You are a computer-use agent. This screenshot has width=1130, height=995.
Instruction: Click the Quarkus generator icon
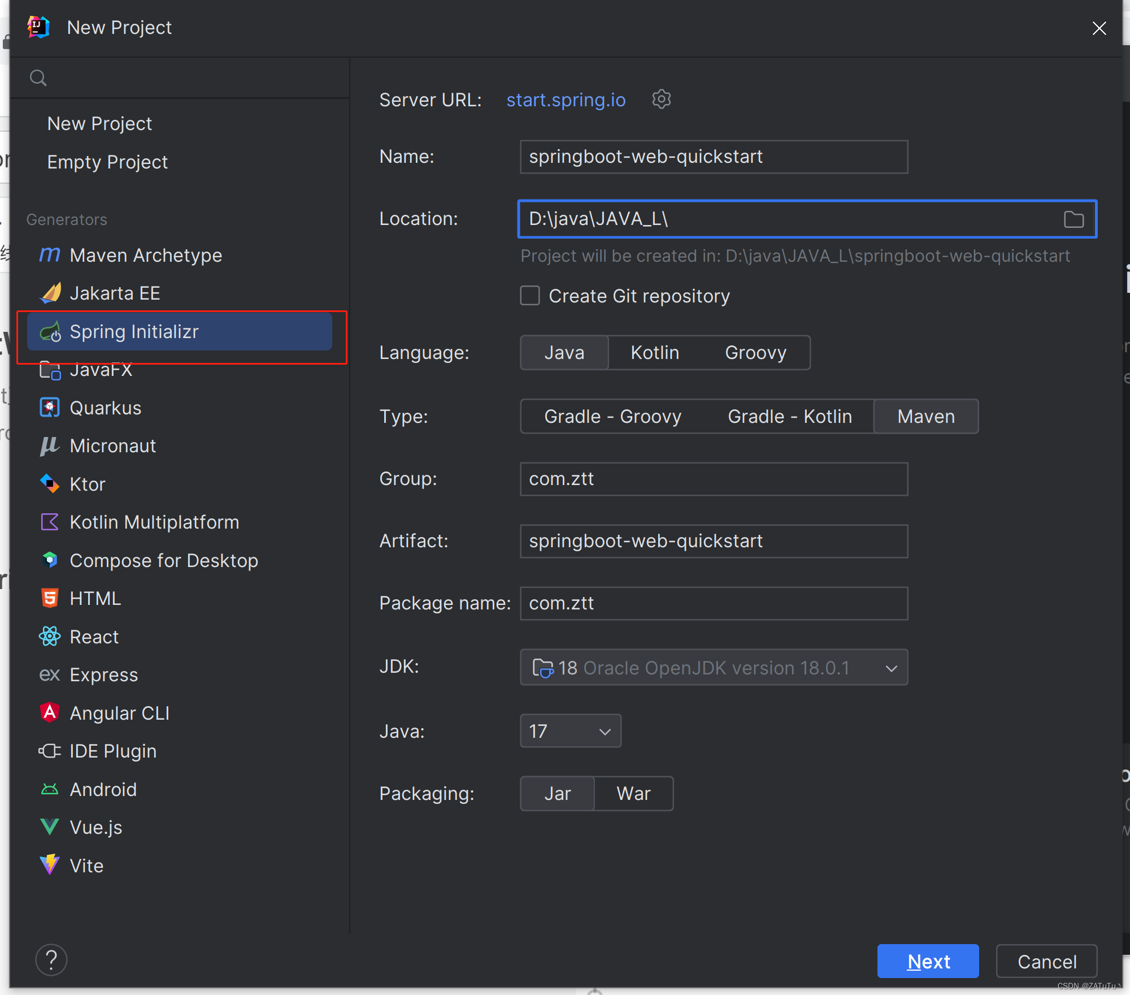click(50, 408)
